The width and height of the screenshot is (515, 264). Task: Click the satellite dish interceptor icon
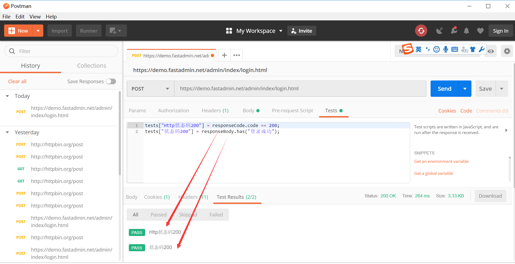[x=439, y=31]
